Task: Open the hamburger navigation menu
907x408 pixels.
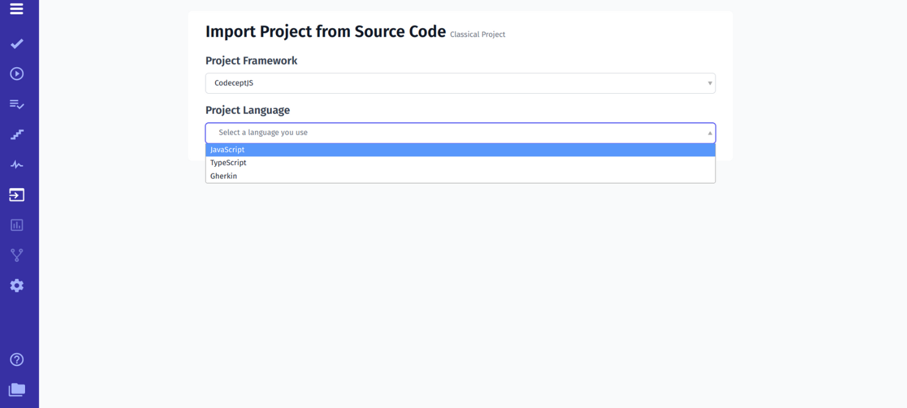Action: pyautogui.click(x=16, y=10)
